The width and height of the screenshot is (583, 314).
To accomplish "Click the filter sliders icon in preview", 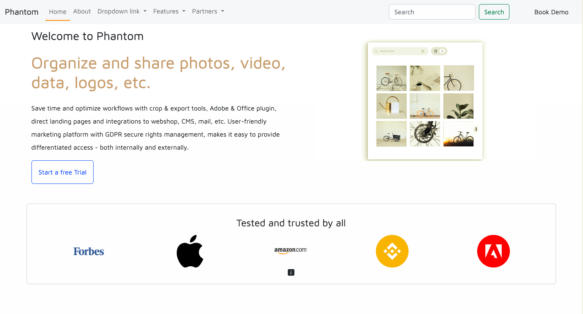I will pyautogui.click(x=423, y=51).
